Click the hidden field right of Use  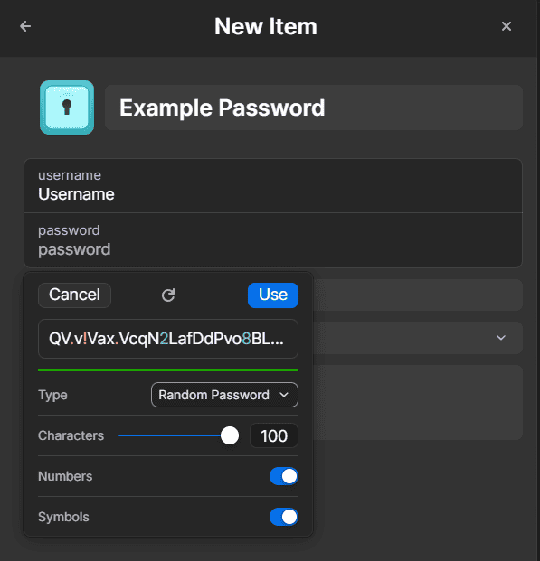[x=418, y=295]
